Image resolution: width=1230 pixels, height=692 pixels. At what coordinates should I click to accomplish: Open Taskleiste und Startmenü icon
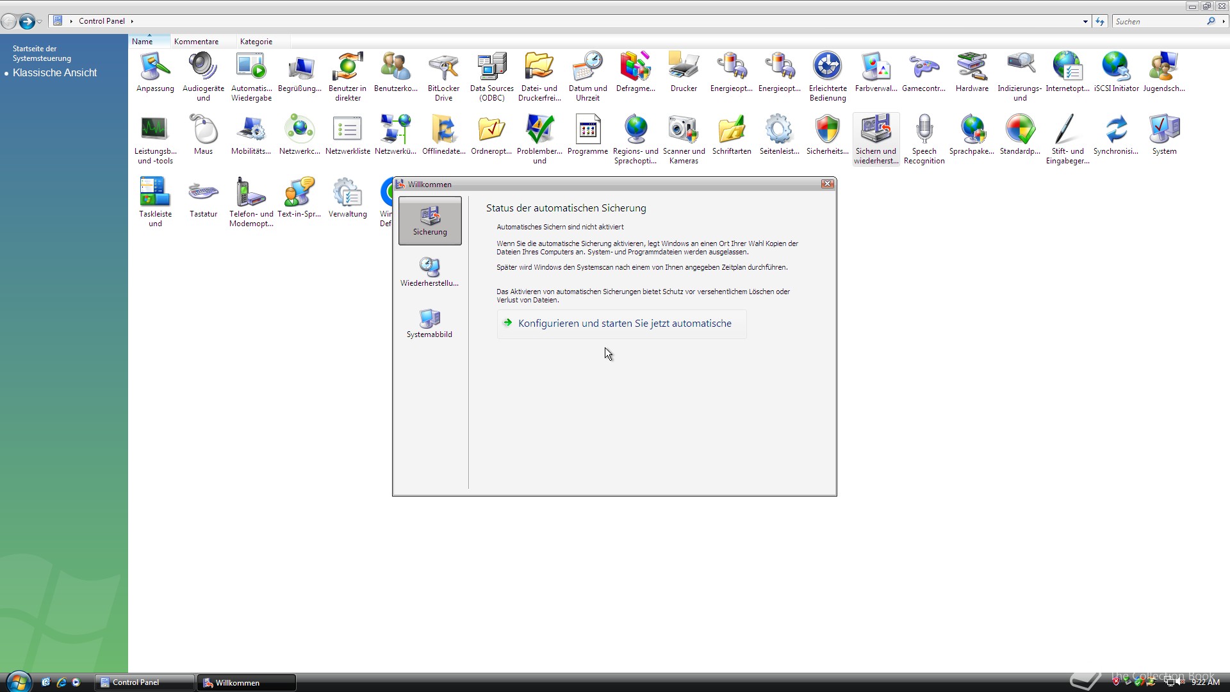pyautogui.click(x=155, y=202)
